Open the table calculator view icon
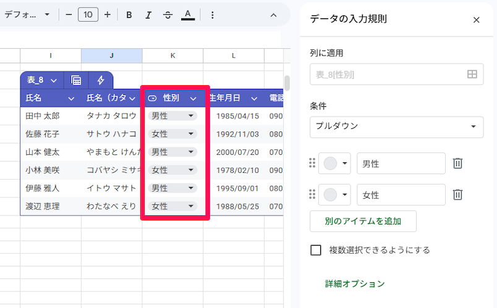Viewport: 497px width, 308px height. pyautogui.click(x=76, y=80)
